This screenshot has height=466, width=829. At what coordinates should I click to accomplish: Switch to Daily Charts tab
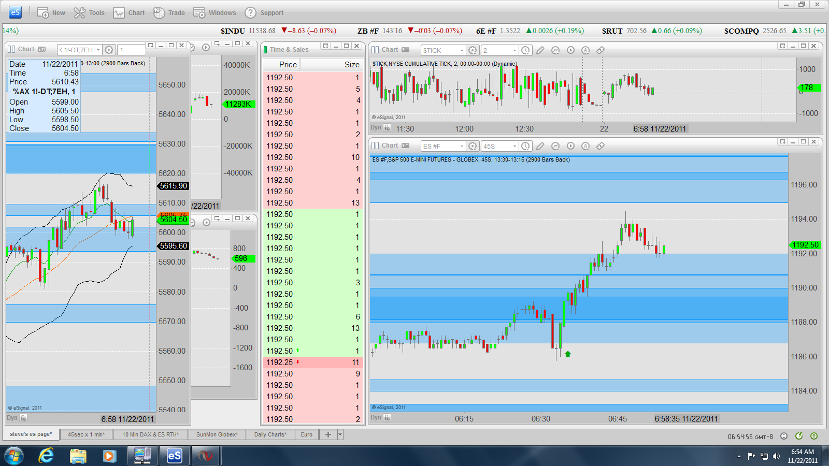[x=270, y=434]
